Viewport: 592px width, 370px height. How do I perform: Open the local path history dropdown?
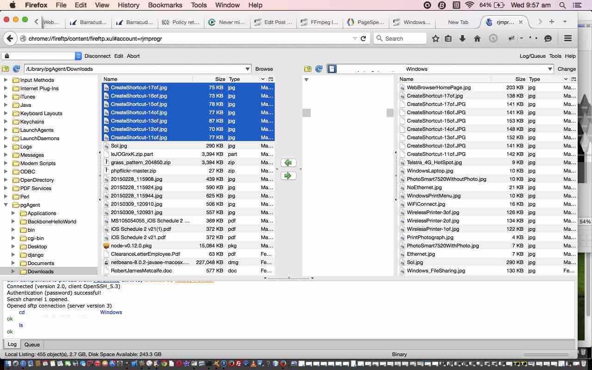247,69
